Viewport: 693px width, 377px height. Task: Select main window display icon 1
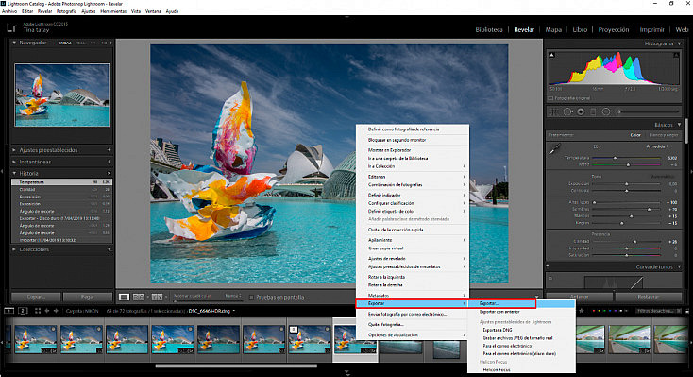(x=8, y=311)
